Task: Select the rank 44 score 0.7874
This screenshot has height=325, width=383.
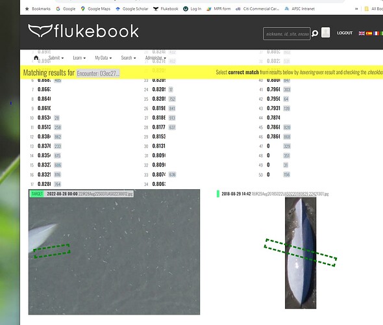Action: click(x=273, y=118)
